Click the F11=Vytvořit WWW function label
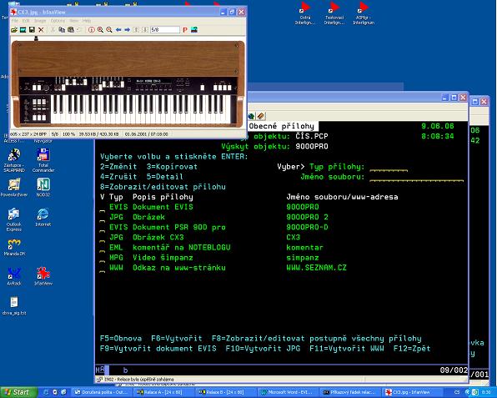Viewport: 497px width, 398px height. [x=347, y=349]
